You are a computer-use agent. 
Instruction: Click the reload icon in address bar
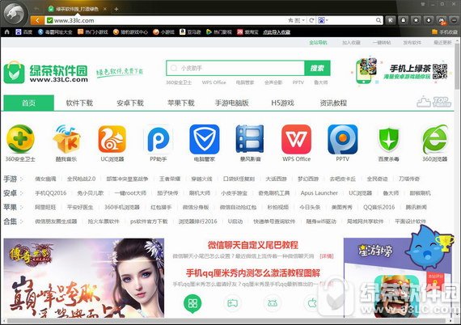click(311, 20)
